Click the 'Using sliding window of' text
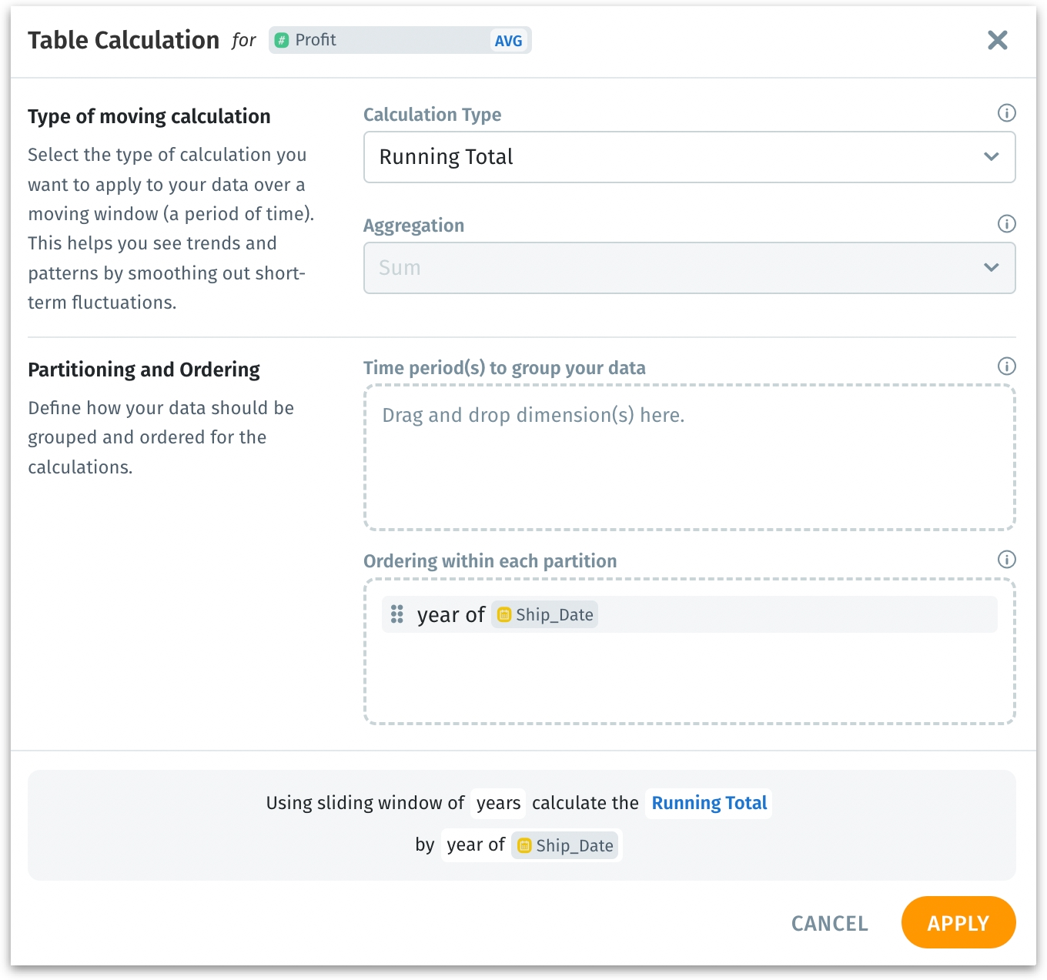This screenshot has height=980, width=1047. [x=365, y=803]
